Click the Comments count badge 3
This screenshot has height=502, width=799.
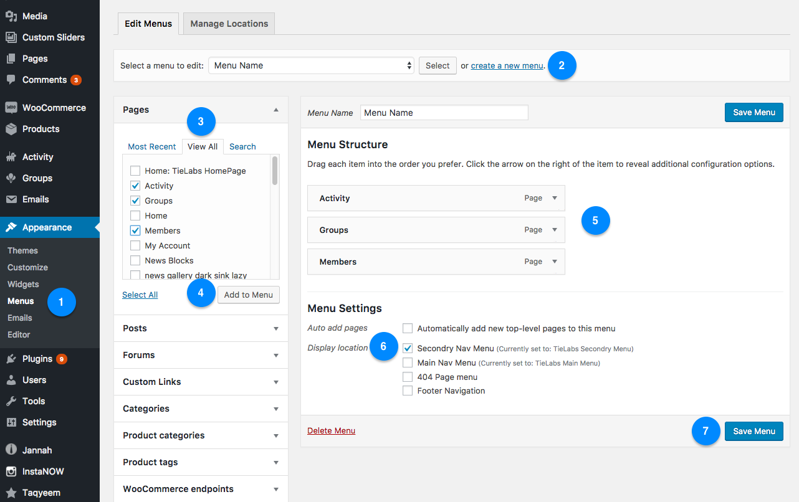click(76, 80)
